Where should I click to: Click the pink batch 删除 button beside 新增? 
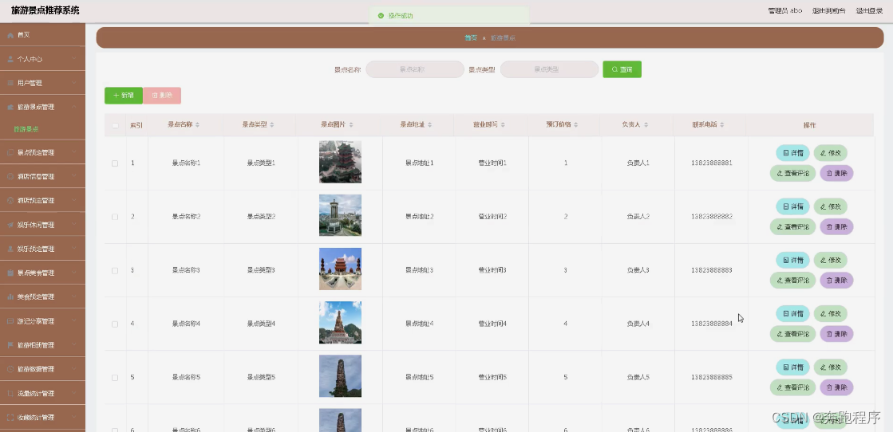point(162,96)
